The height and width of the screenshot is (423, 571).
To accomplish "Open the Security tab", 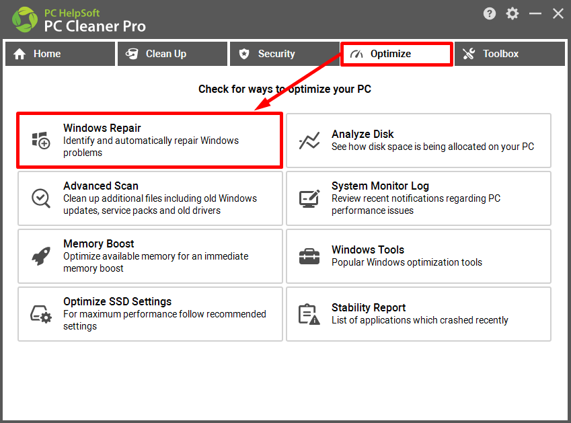I will click(x=284, y=54).
